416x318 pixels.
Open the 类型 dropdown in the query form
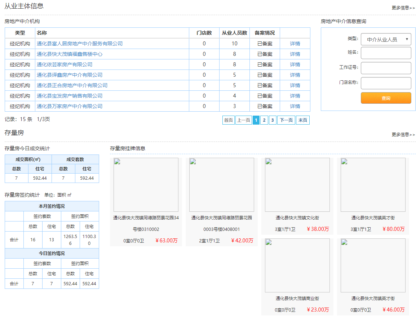(386, 39)
